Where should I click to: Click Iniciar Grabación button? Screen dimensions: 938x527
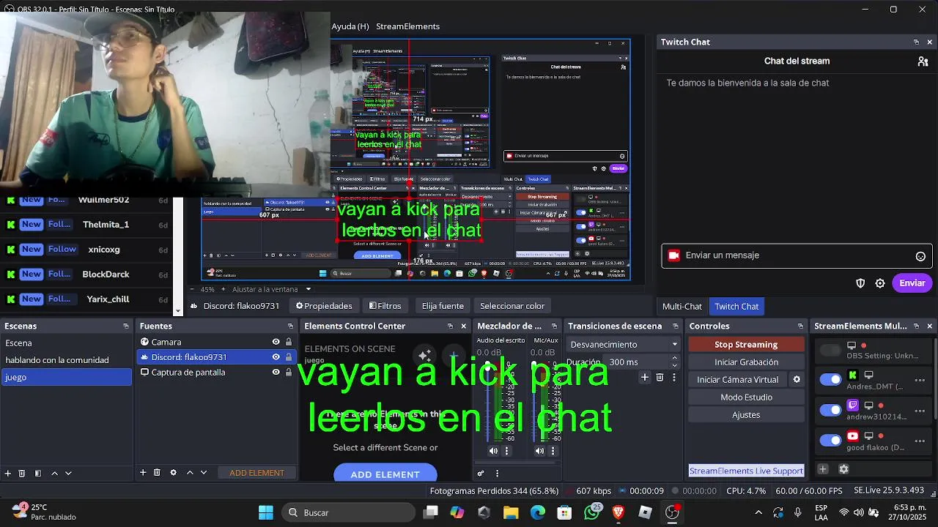(x=746, y=362)
